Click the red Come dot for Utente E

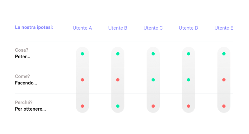pos(224,80)
